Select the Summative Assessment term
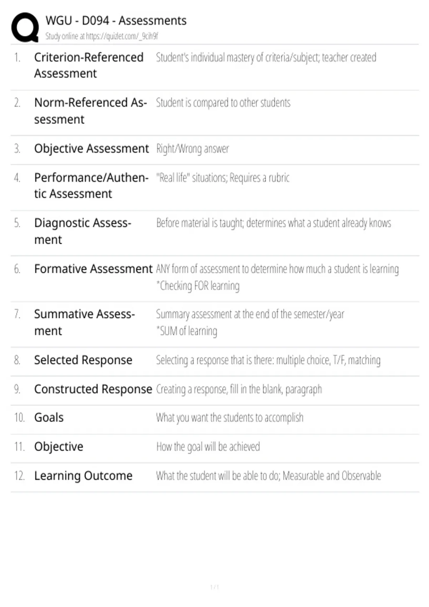 [84, 322]
